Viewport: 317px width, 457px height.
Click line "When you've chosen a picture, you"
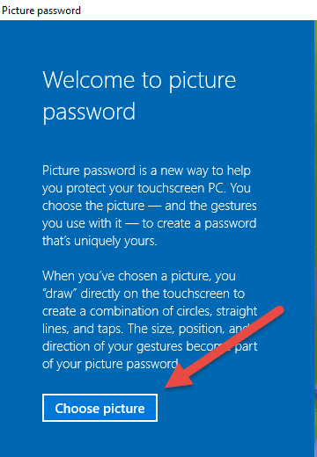(x=139, y=276)
